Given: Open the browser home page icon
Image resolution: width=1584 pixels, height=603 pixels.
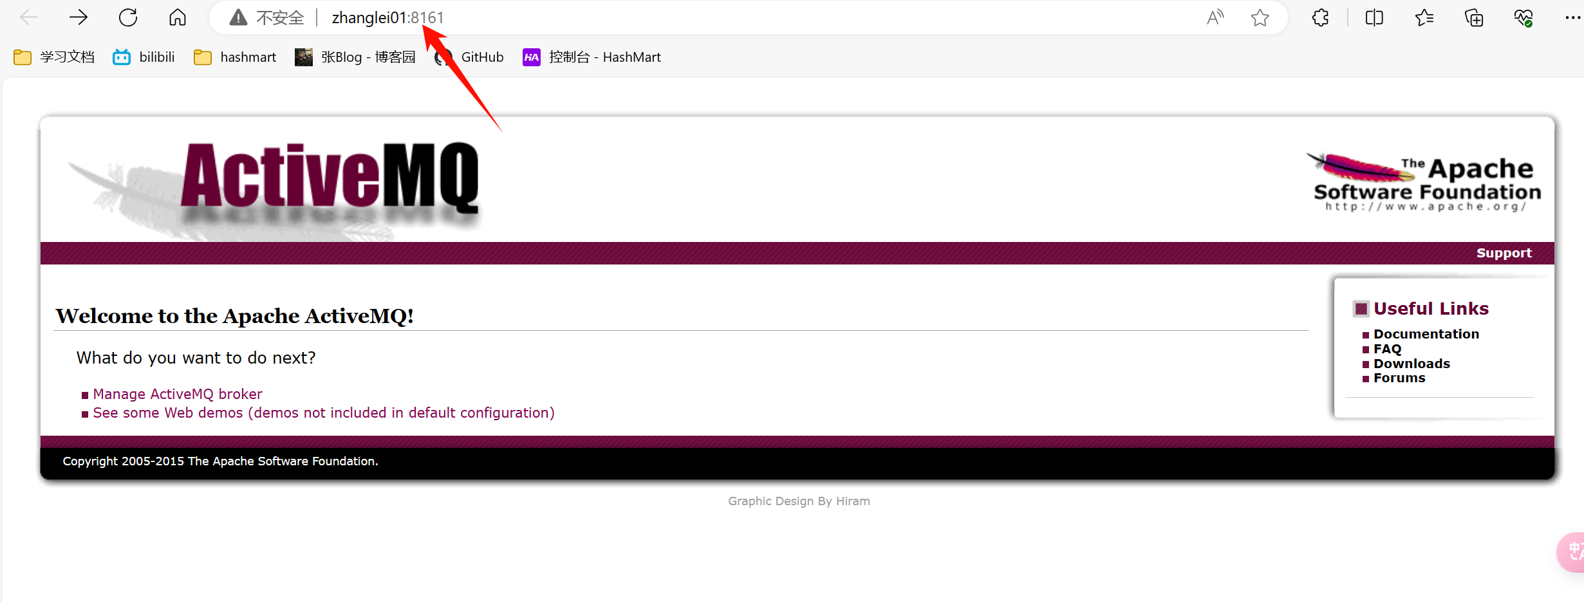Looking at the screenshot, I should (x=178, y=17).
